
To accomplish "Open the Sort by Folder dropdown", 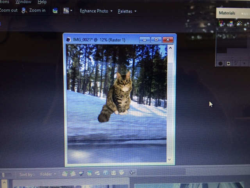I will [x=48, y=174].
